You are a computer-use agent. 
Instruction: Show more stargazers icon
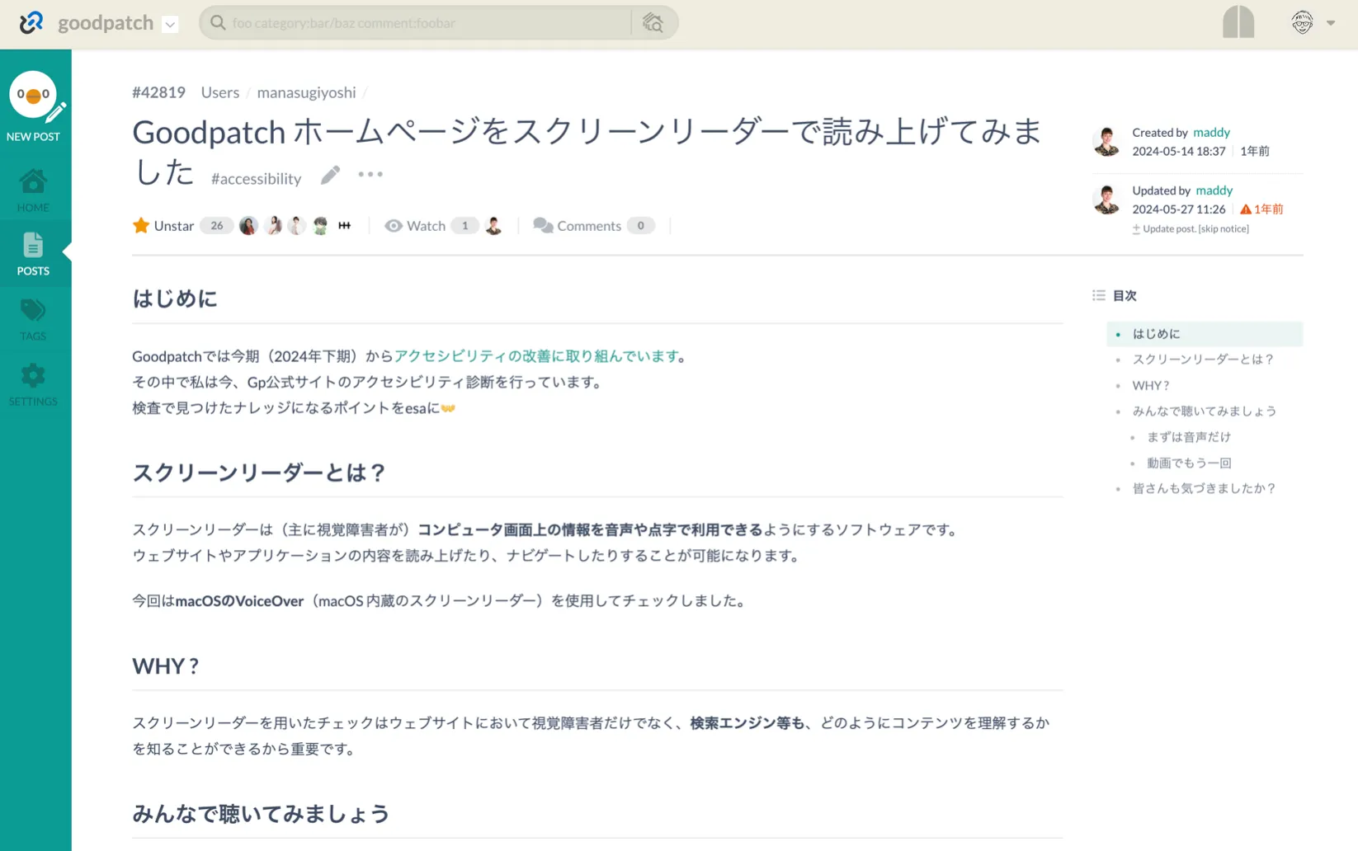click(x=345, y=226)
